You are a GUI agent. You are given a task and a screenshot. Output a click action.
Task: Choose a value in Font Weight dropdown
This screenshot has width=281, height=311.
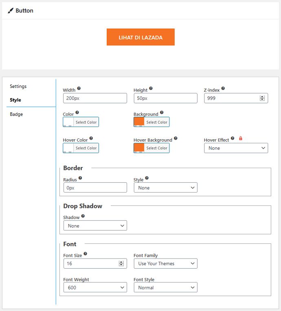tap(95, 287)
